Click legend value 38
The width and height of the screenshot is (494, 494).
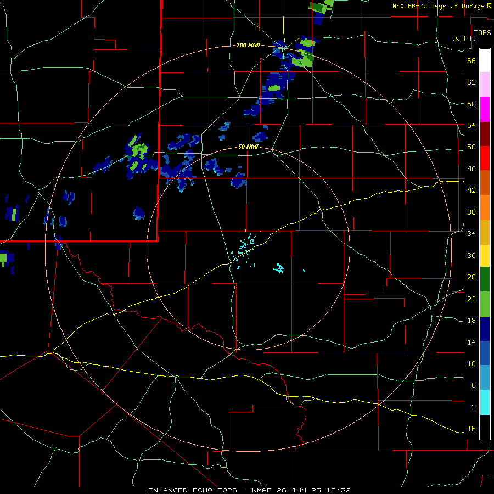point(471,212)
